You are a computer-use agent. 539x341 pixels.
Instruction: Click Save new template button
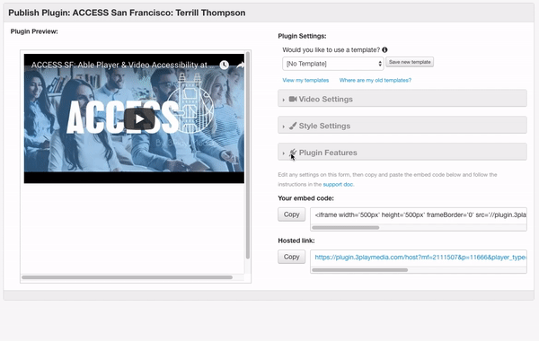coord(410,62)
